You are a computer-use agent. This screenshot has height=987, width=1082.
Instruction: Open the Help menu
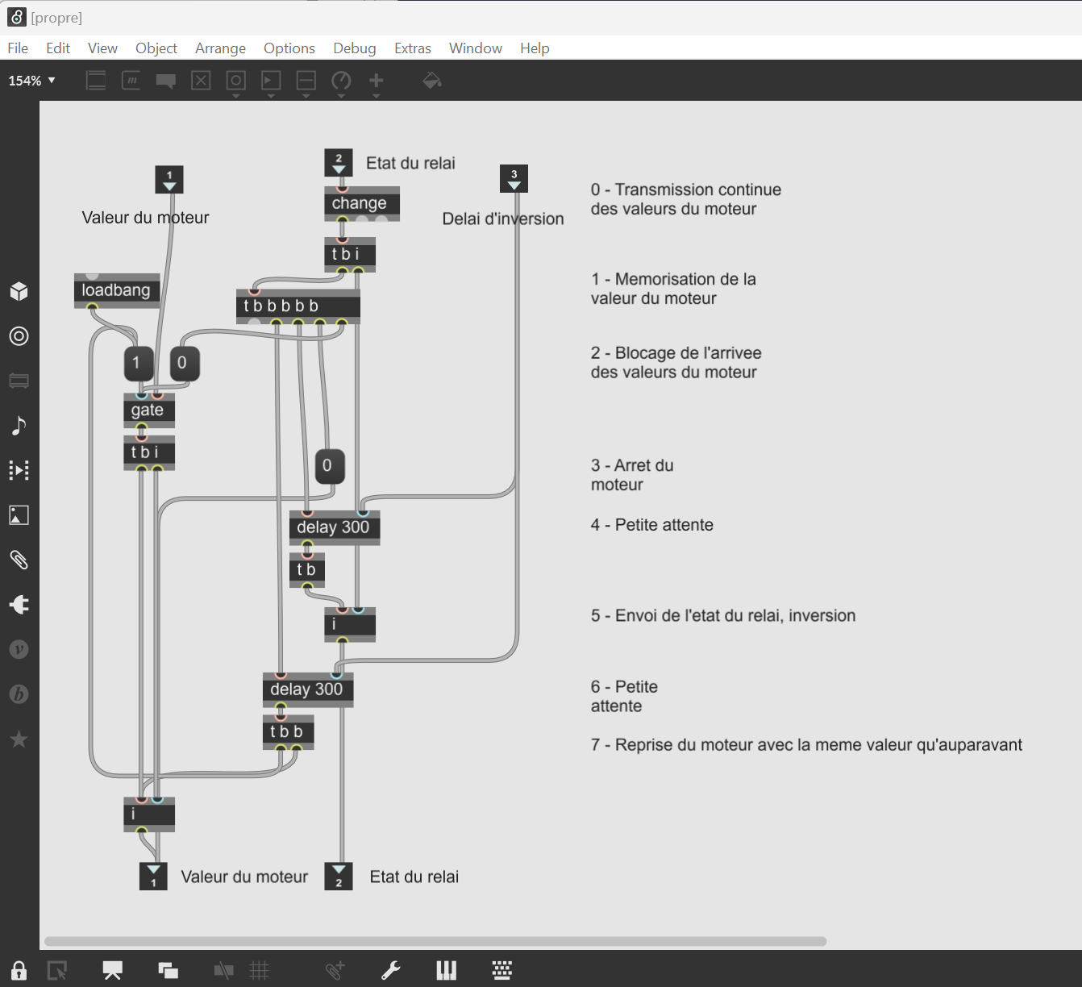535,48
